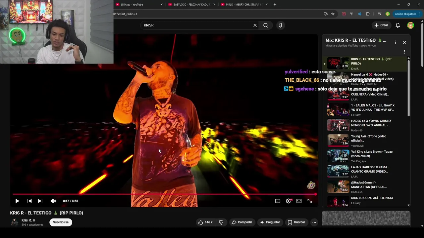Open SALEN MALOS - LIL NAAY playlist video
Screen dimensions: 424x238
click(x=365, y=110)
